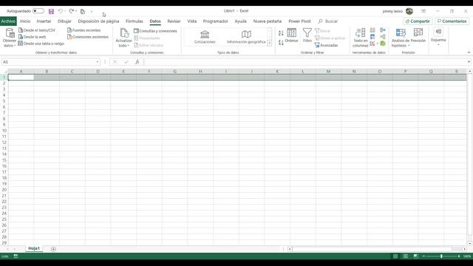Add a new sheet with plus button

[x=53, y=249]
